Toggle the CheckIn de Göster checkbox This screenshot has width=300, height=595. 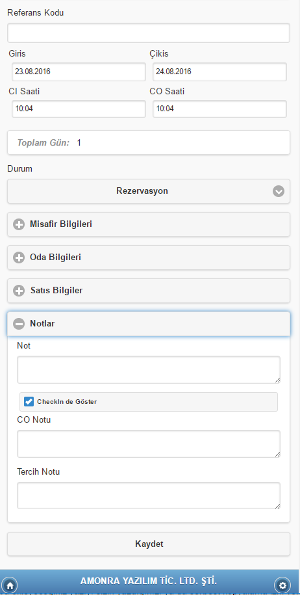pos(29,401)
